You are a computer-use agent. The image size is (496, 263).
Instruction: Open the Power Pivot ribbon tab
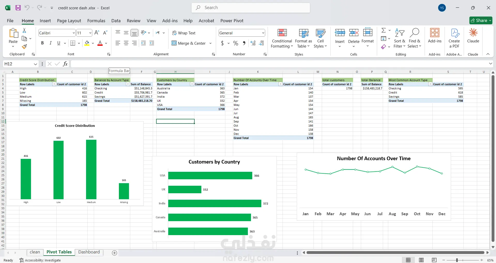pos(232,21)
